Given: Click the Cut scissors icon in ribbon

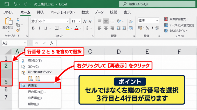Looking at the screenshot, I should pyautogui.click(x=18, y=20).
